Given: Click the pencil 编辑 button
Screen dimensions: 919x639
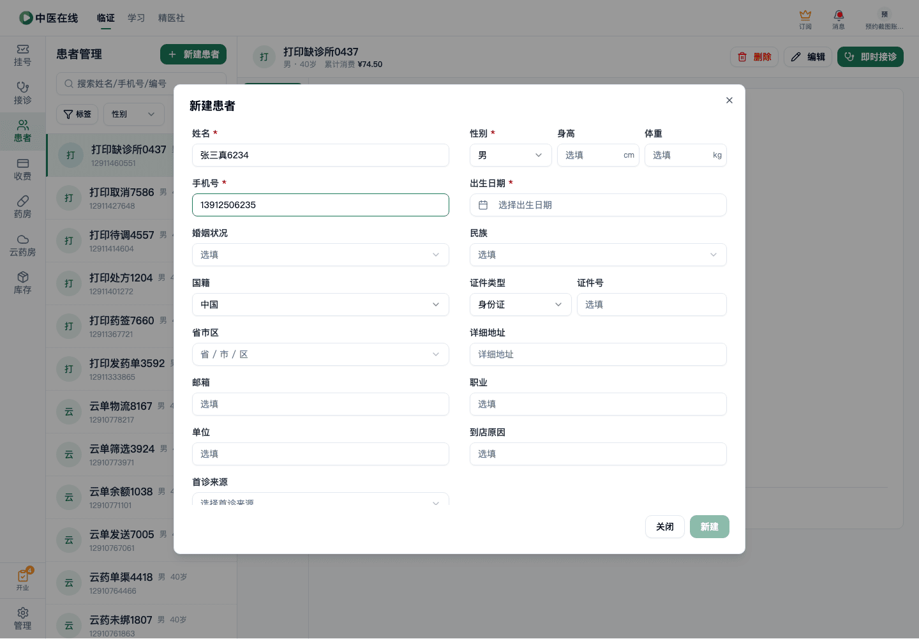Looking at the screenshot, I should pyautogui.click(x=807, y=57).
